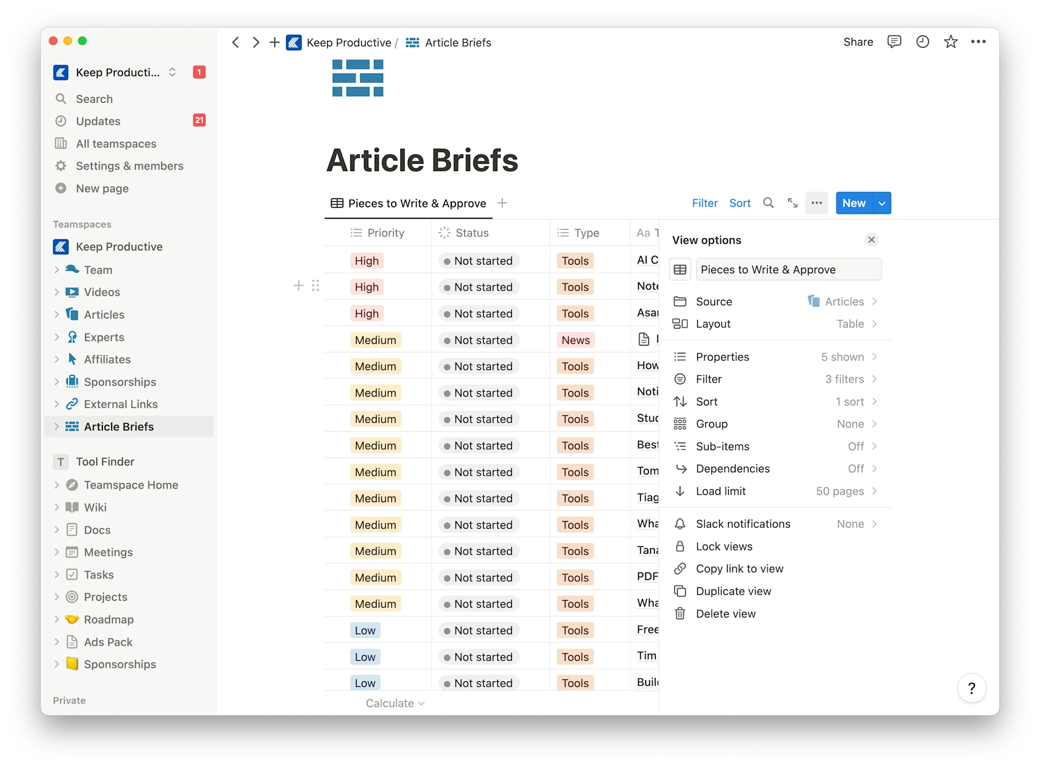Open the Calculate dropdown at table bottom
The width and height of the screenshot is (1040, 769).
(x=395, y=703)
